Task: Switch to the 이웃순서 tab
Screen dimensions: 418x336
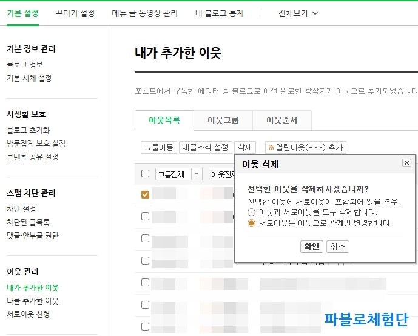Action: pos(281,120)
